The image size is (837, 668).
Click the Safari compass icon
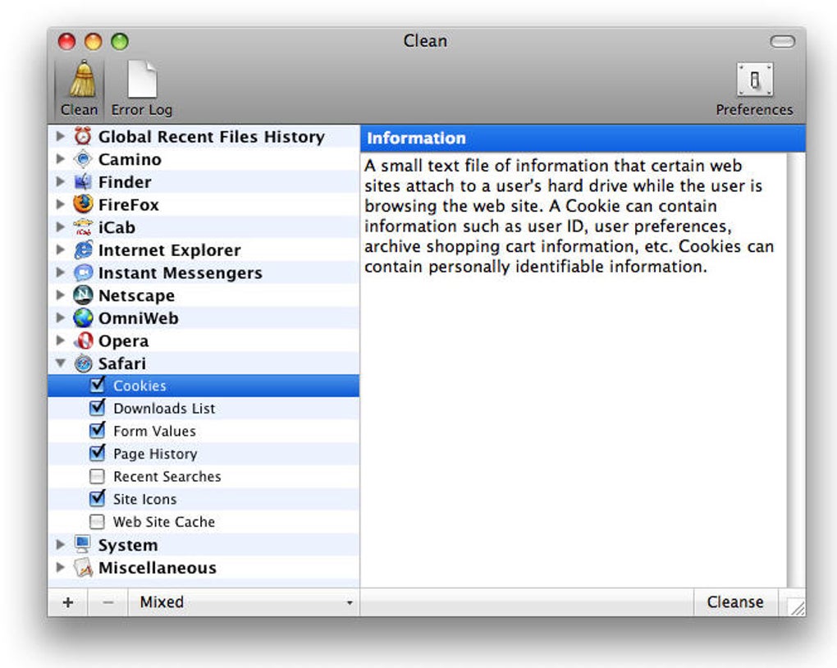pos(83,363)
